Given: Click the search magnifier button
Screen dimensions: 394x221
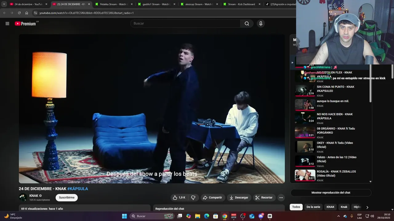Looking at the screenshot, I should pos(247,24).
